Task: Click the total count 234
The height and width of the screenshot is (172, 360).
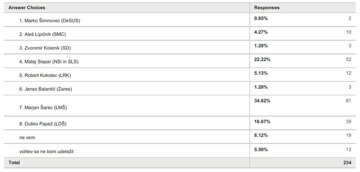Action: point(347,163)
